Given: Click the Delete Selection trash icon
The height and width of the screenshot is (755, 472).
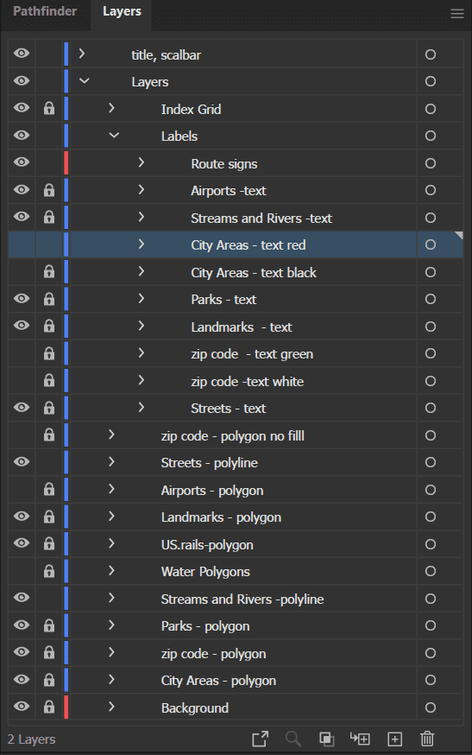Looking at the screenshot, I should coord(427,739).
